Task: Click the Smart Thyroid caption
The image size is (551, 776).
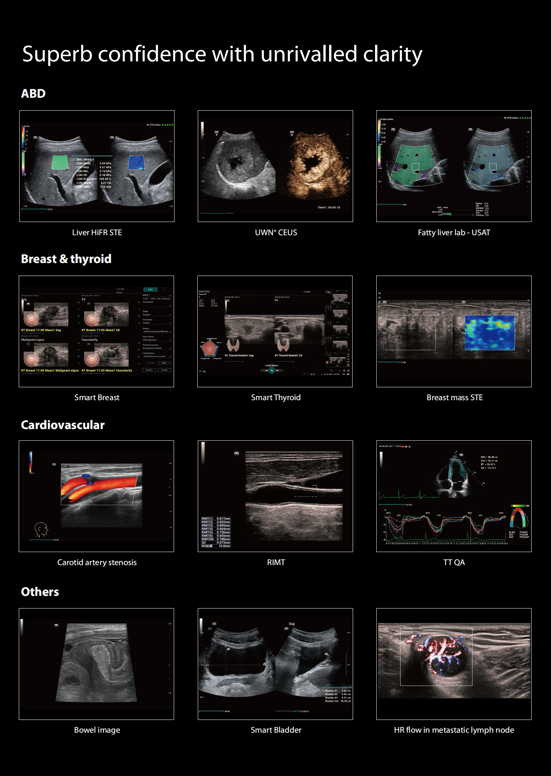Action: (276, 398)
